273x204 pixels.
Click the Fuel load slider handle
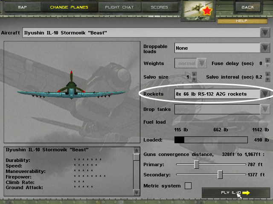(x=225, y=122)
